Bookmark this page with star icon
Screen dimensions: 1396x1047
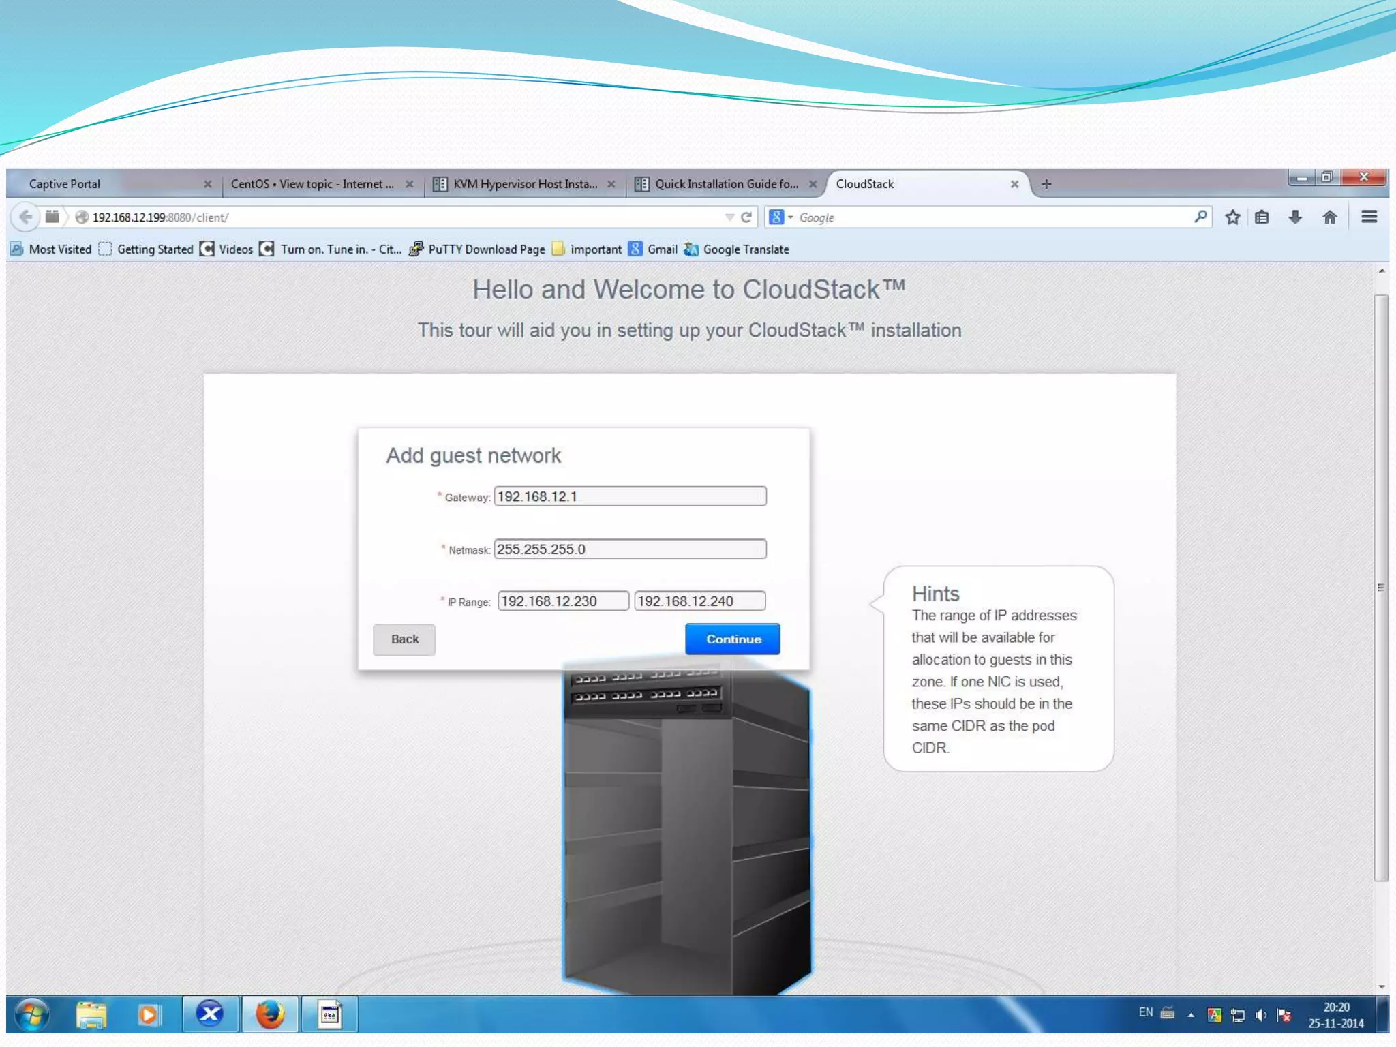pos(1232,217)
